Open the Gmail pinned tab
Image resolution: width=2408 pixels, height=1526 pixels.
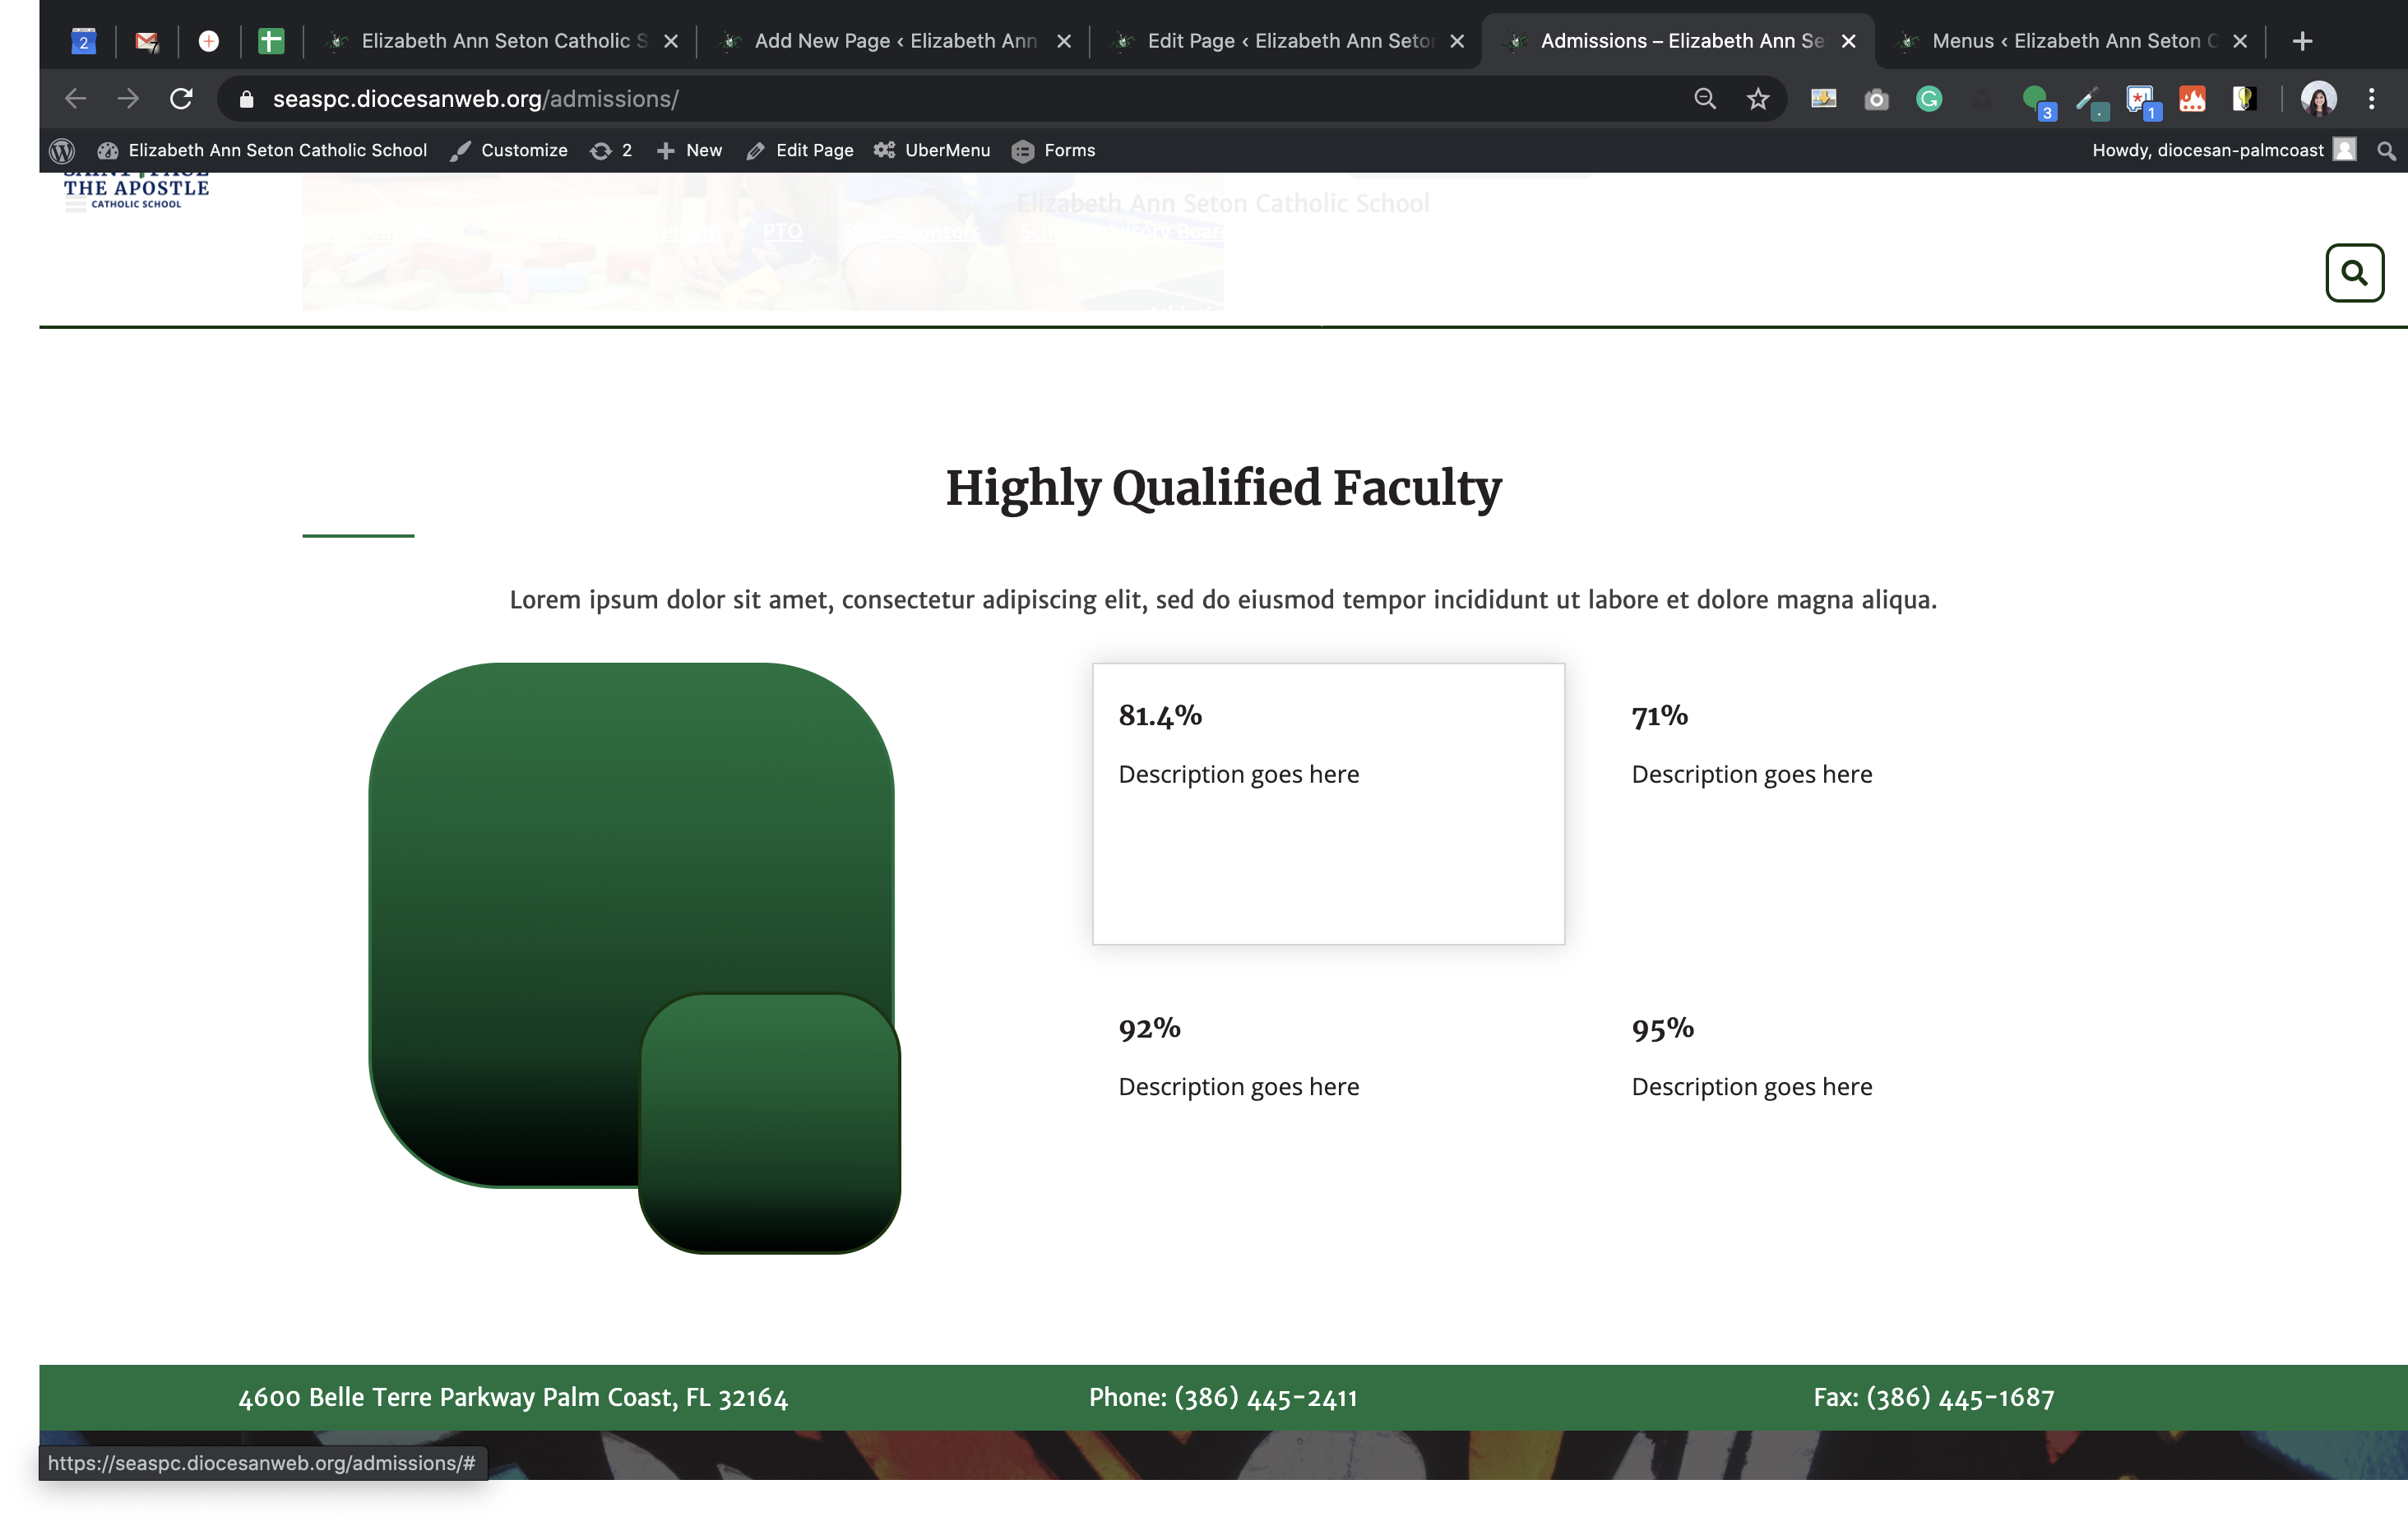(x=147, y=41)
